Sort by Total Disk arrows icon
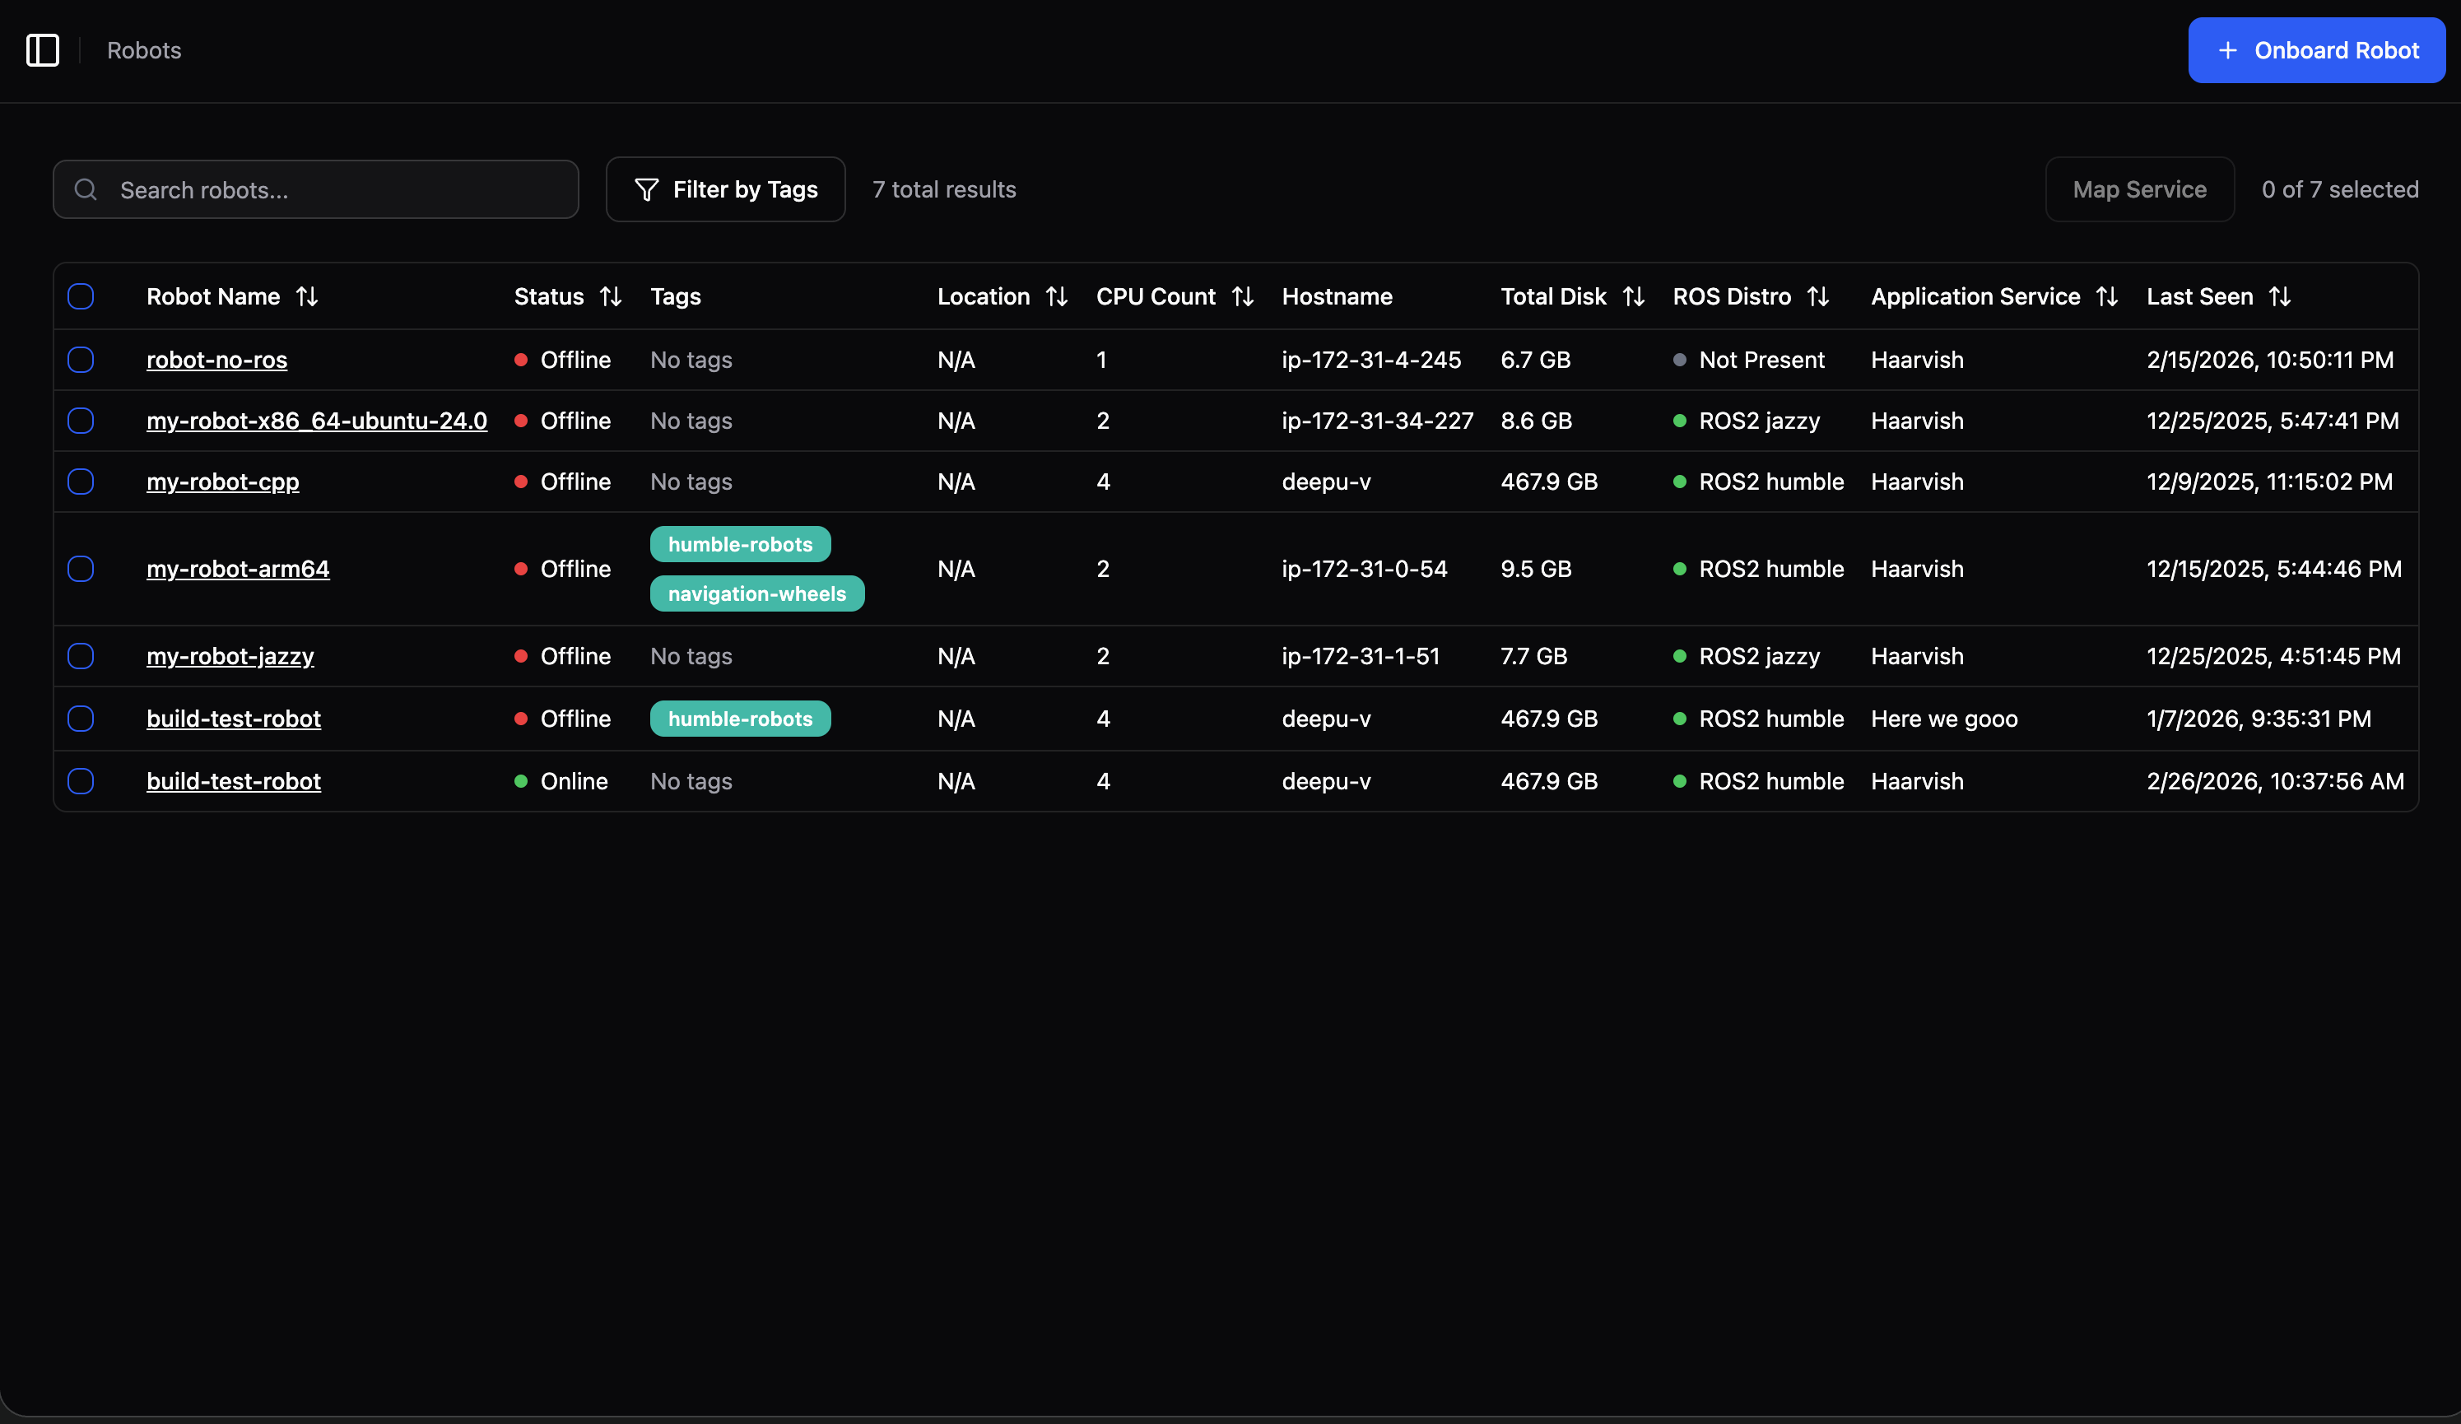Image resolution: width=2461 pixels, height=1424 pixels. click(1633, 296)
